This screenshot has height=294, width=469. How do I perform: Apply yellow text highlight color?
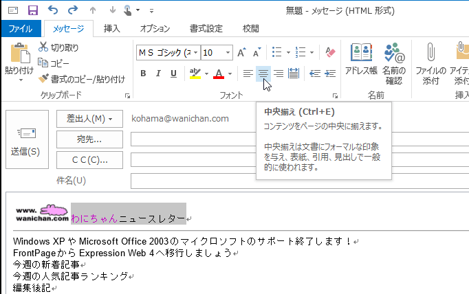195,73
